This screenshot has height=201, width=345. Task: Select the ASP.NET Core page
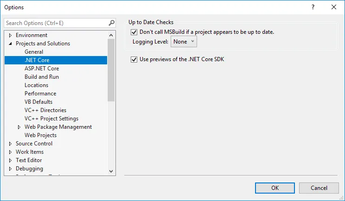42,69
